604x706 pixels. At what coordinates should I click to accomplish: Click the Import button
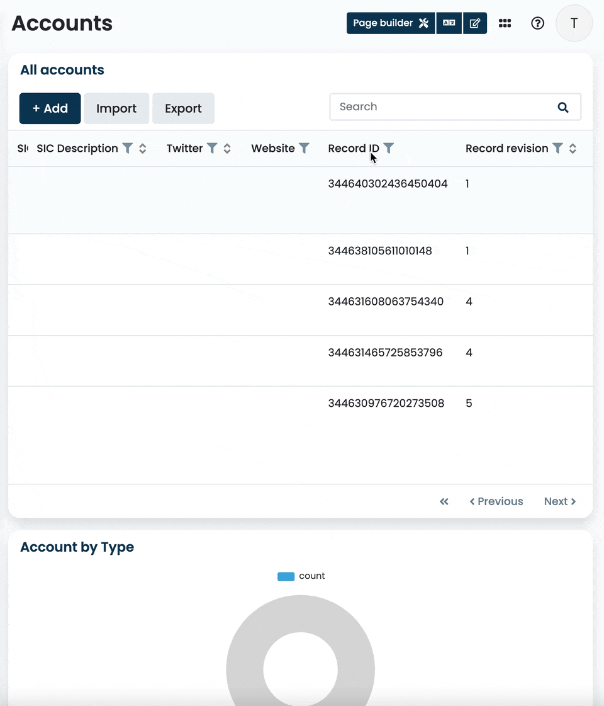click(x=116, y=108)
